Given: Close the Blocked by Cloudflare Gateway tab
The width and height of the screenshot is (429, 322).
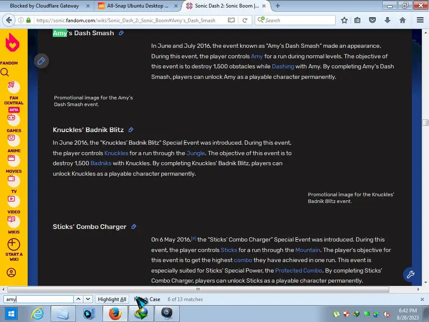Looking at the screenshot, I should [88, 6].
